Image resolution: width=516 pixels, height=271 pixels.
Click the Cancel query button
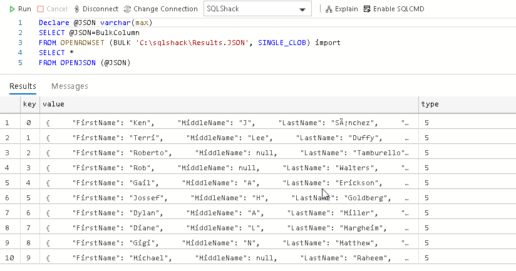point(52,9)
